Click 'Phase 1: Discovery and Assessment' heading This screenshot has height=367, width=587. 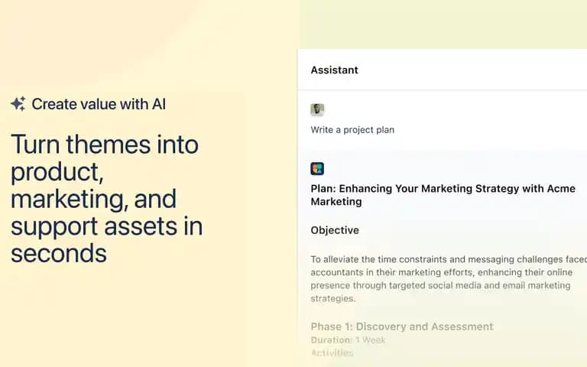click(x=402, y=326)
